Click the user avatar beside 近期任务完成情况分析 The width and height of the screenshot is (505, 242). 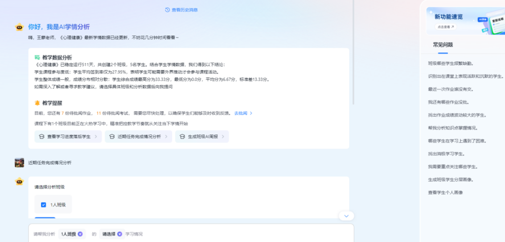coord(19,163)
